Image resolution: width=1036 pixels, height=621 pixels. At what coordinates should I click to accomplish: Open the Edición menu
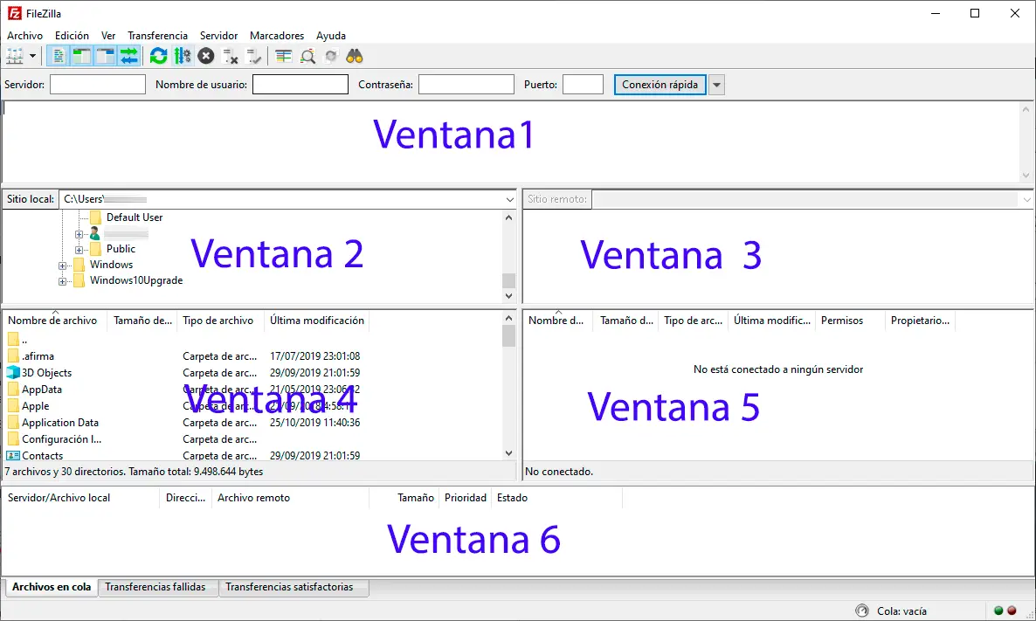(72, 36)
